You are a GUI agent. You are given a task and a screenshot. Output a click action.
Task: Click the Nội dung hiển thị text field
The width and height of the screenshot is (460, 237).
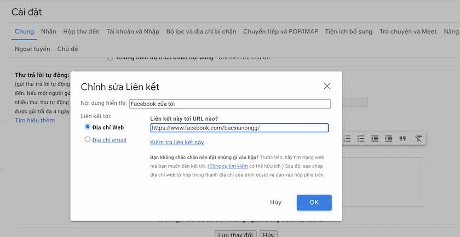click(x=229, y=104)
